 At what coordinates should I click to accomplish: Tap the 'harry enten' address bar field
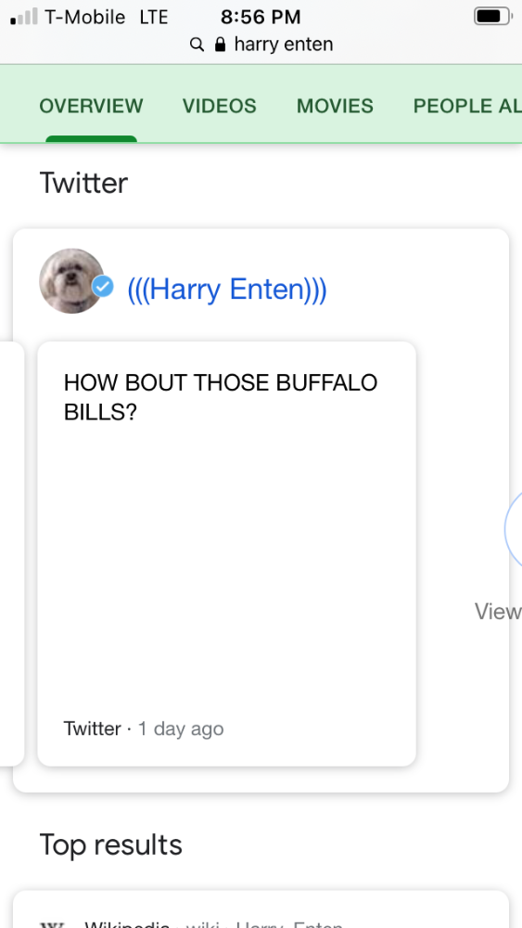coord(261,45)
